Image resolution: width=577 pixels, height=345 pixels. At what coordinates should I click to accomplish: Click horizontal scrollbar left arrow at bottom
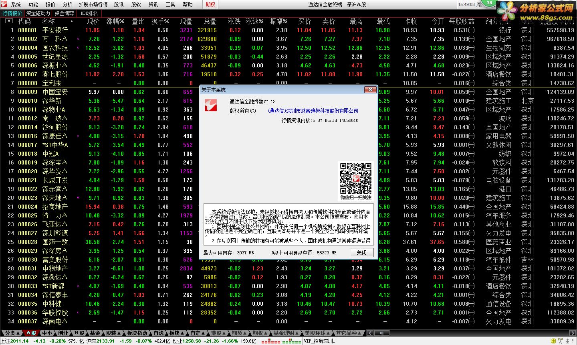point(370,333)
